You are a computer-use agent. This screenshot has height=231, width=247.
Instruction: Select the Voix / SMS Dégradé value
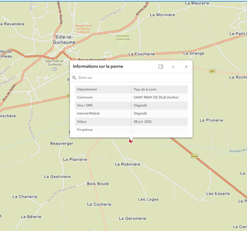pyautogui.click(x=140, y=105)
